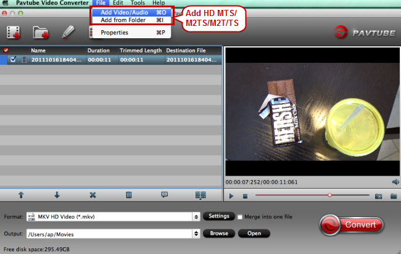Click the MKV format icon
401x254 pixels.
click(31, 216)
